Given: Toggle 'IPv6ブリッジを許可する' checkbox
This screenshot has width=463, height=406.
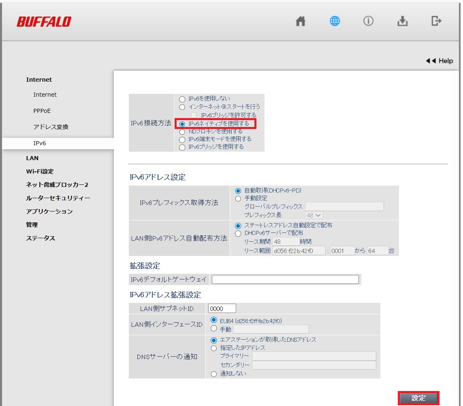Looking at the screenshot, I should click(x=194, y=115).
